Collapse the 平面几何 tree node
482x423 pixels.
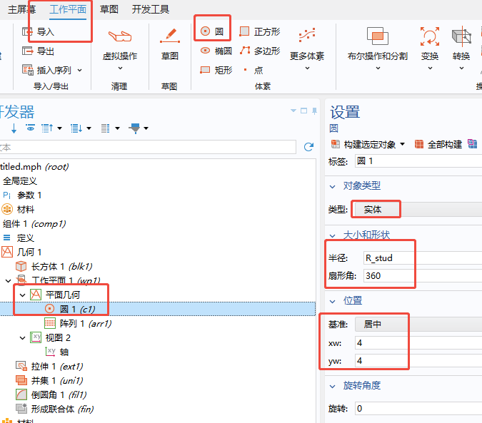tap(22, 295)
